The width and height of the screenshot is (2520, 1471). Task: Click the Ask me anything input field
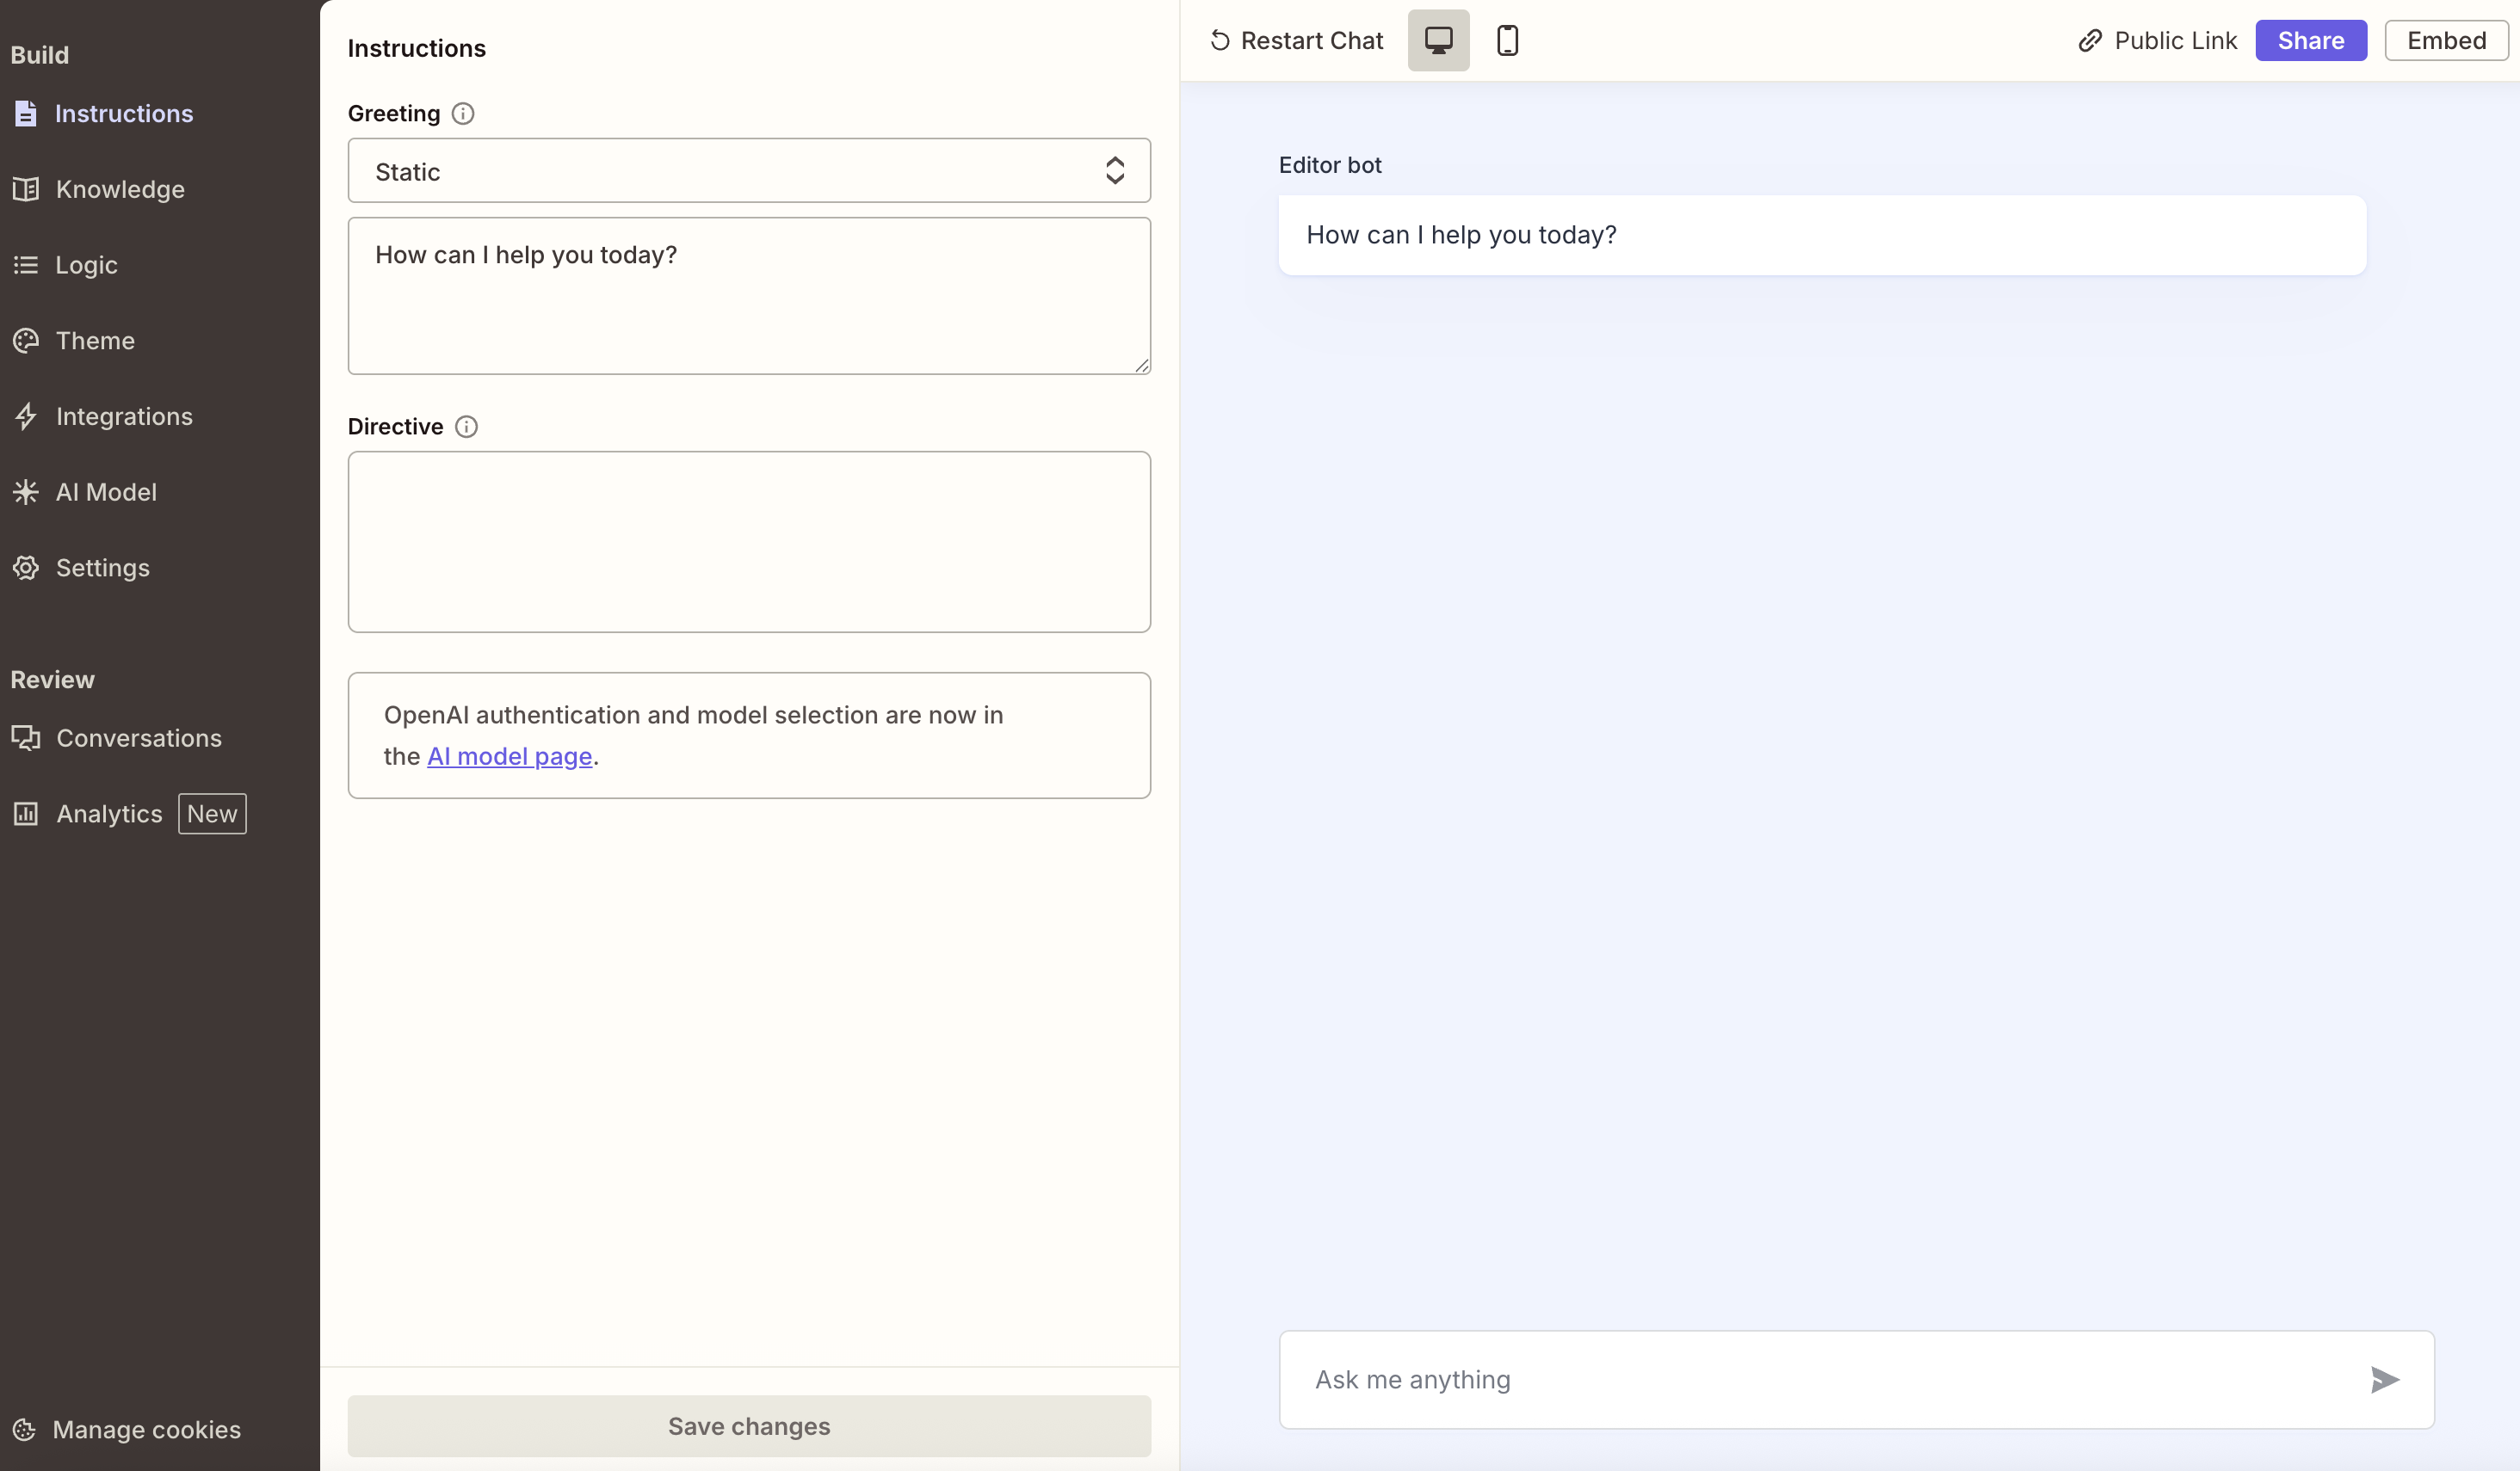pyautogui.click(x=1800, y=1379)
